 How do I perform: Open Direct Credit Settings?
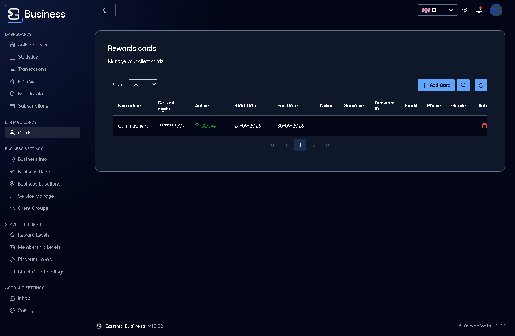pyautogui.click(x=43, y=272)
